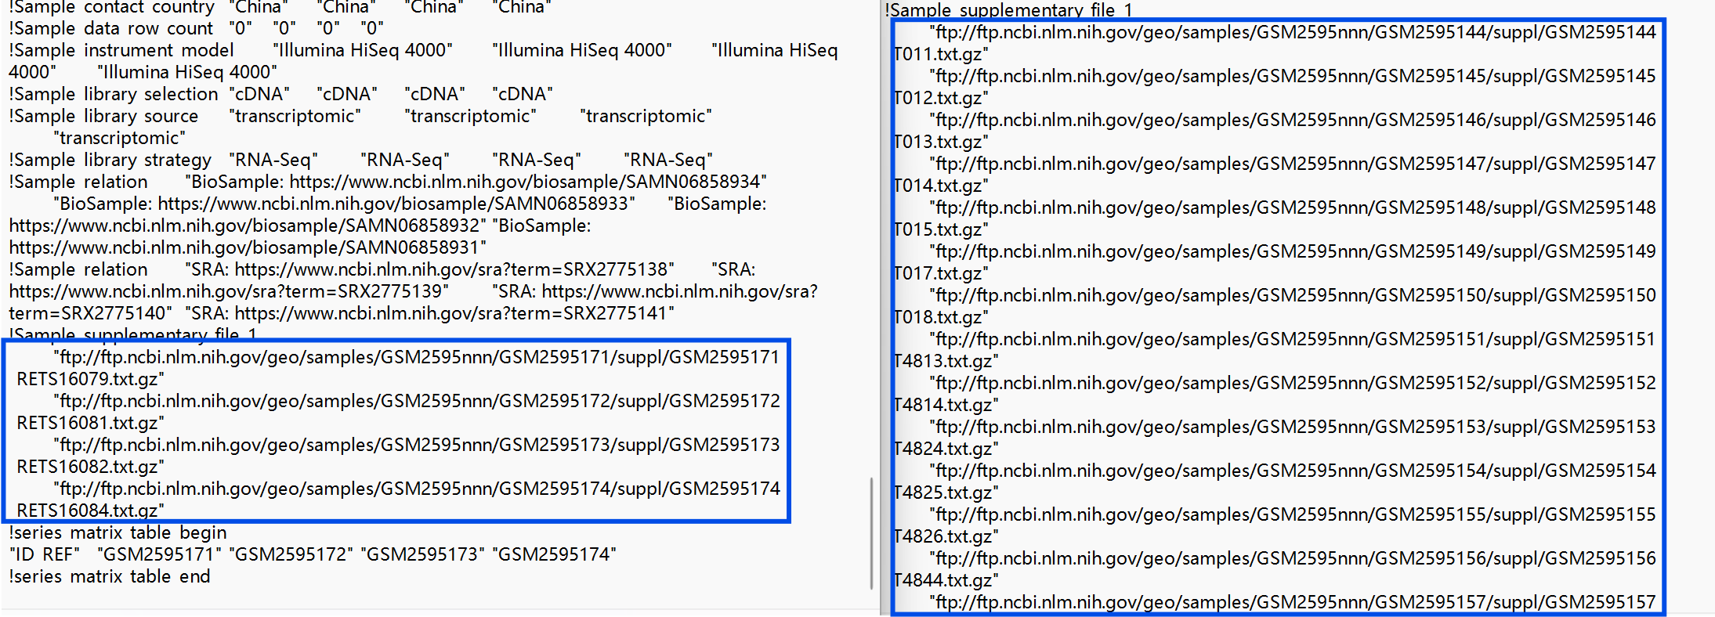Click the '!series matrix table begin' line

coord(118,532)
